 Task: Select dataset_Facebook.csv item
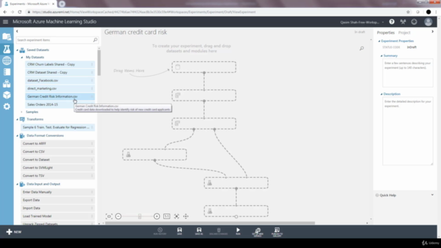pos(60,81)
